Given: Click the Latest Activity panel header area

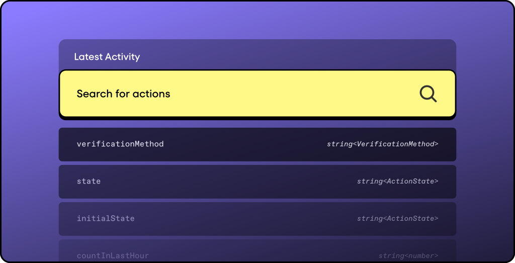Looking at the screenshot, I should pos(257,55).
